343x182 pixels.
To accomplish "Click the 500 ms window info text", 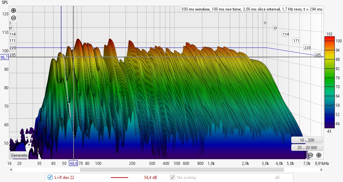I will pos(252,9).
